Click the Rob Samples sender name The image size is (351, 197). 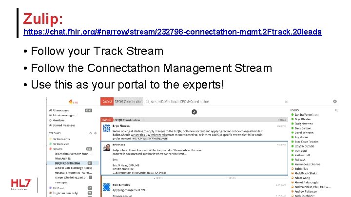[x=121, y=185]
